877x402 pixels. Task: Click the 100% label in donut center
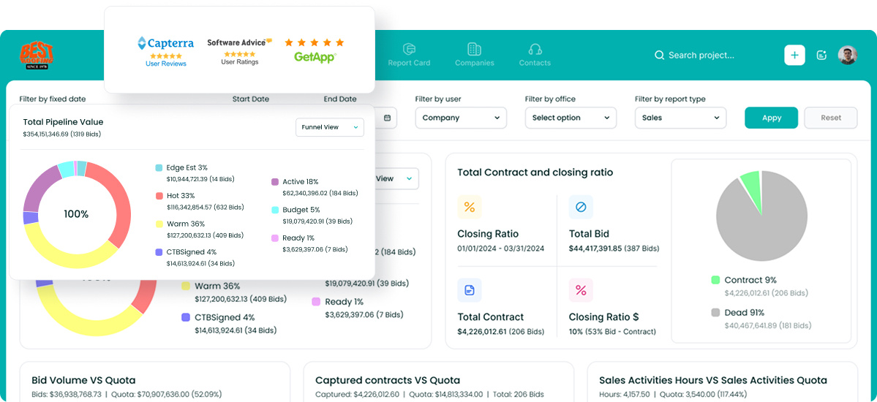click(x=77, y=214)
